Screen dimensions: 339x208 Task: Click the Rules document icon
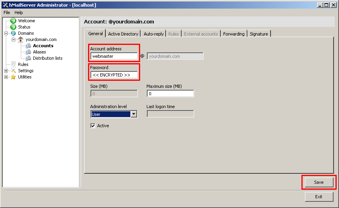(x=13, y=64)
